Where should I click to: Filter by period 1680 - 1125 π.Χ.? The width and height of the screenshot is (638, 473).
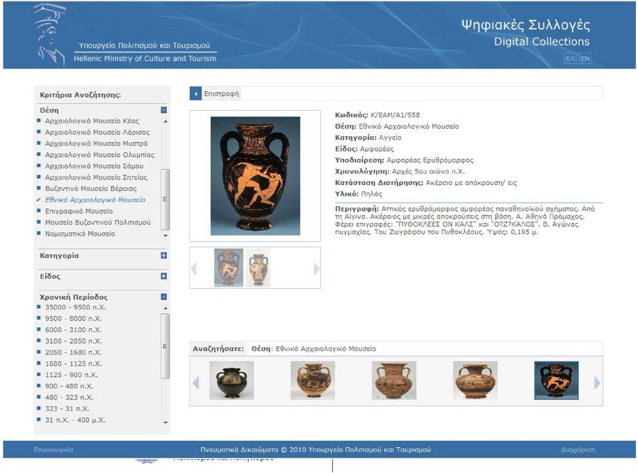[x=73, y=364]
